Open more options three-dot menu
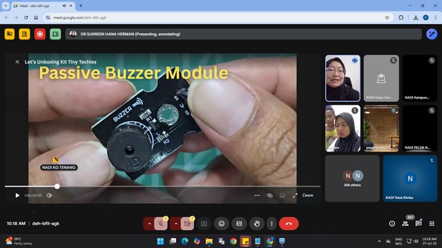The height and width of the screenshot is (248, 442). [271, 223]
